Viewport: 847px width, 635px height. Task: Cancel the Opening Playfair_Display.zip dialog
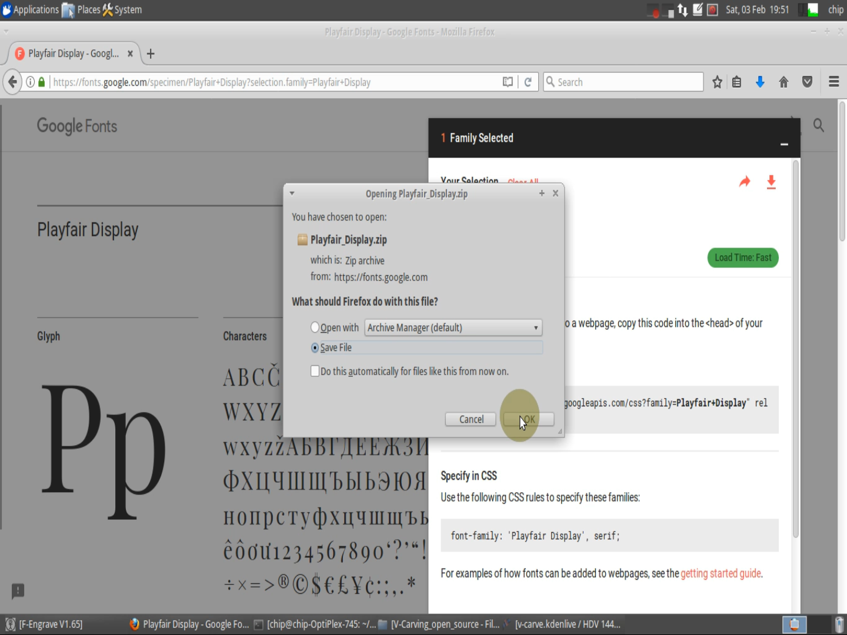(471, 419)
